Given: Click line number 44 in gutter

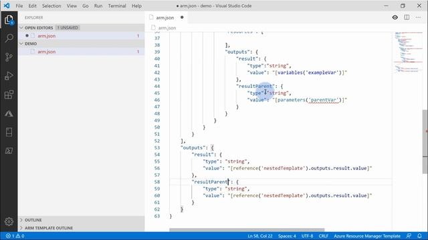Looking at the screenshot, I should pos(157,86).
